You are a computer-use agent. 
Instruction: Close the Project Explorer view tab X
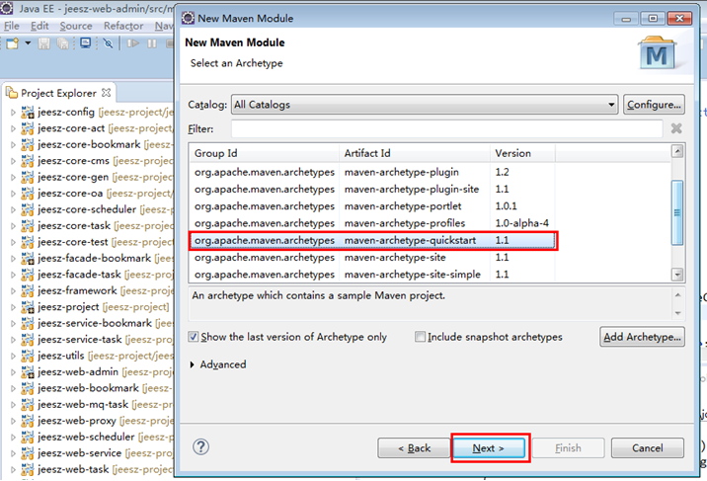coord(106,93)
